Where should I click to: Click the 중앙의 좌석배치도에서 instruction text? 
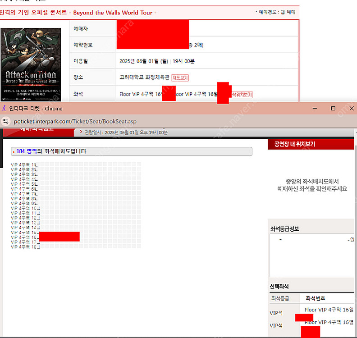(312, 182)
